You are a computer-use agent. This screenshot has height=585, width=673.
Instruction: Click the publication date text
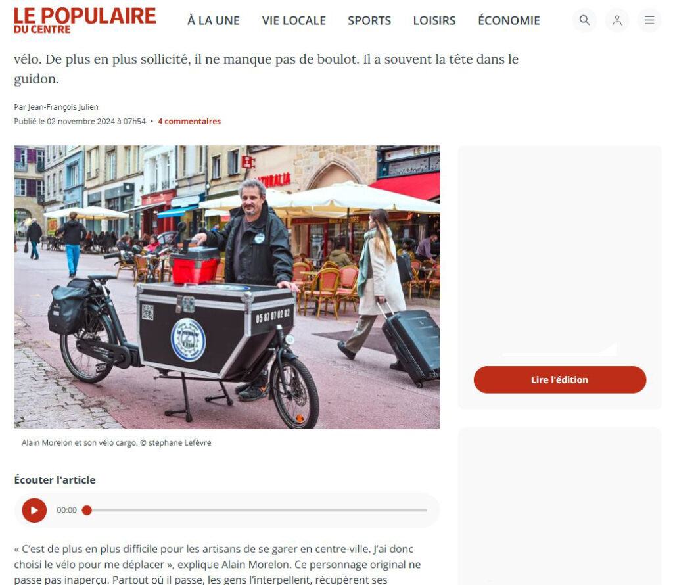80,122
